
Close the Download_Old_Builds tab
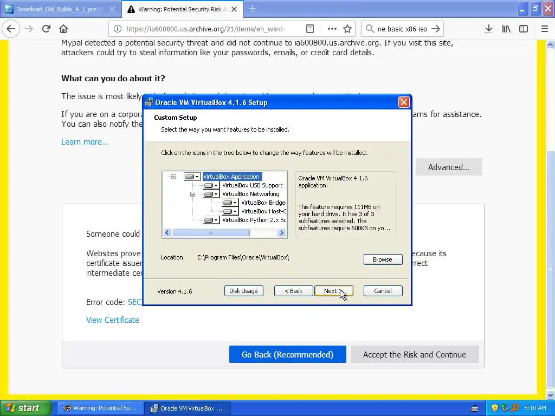click(x=112, y=9)
